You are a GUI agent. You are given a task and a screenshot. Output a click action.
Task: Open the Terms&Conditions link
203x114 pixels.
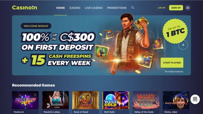coord(174,72)
